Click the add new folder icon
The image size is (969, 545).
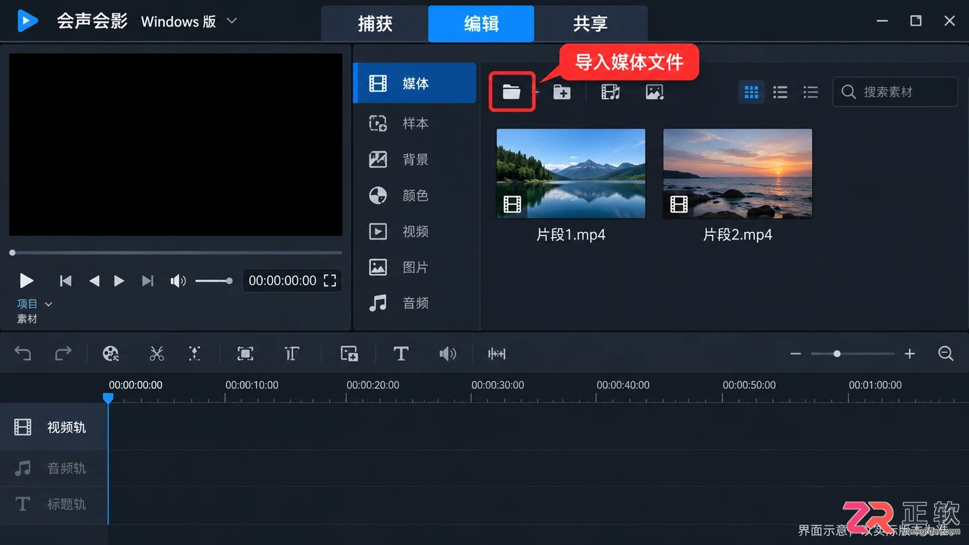pyautogui.click(x=562, y=92)
